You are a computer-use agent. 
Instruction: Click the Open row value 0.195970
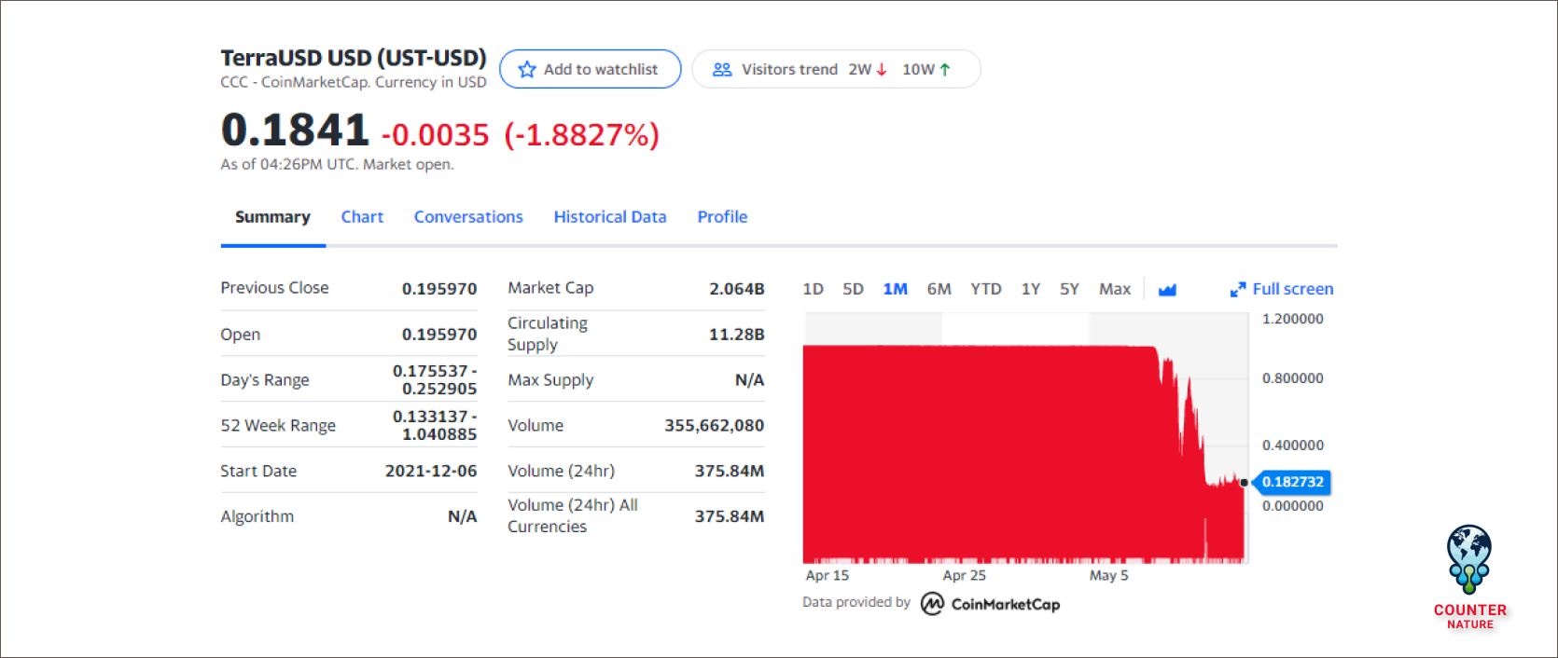439,335
